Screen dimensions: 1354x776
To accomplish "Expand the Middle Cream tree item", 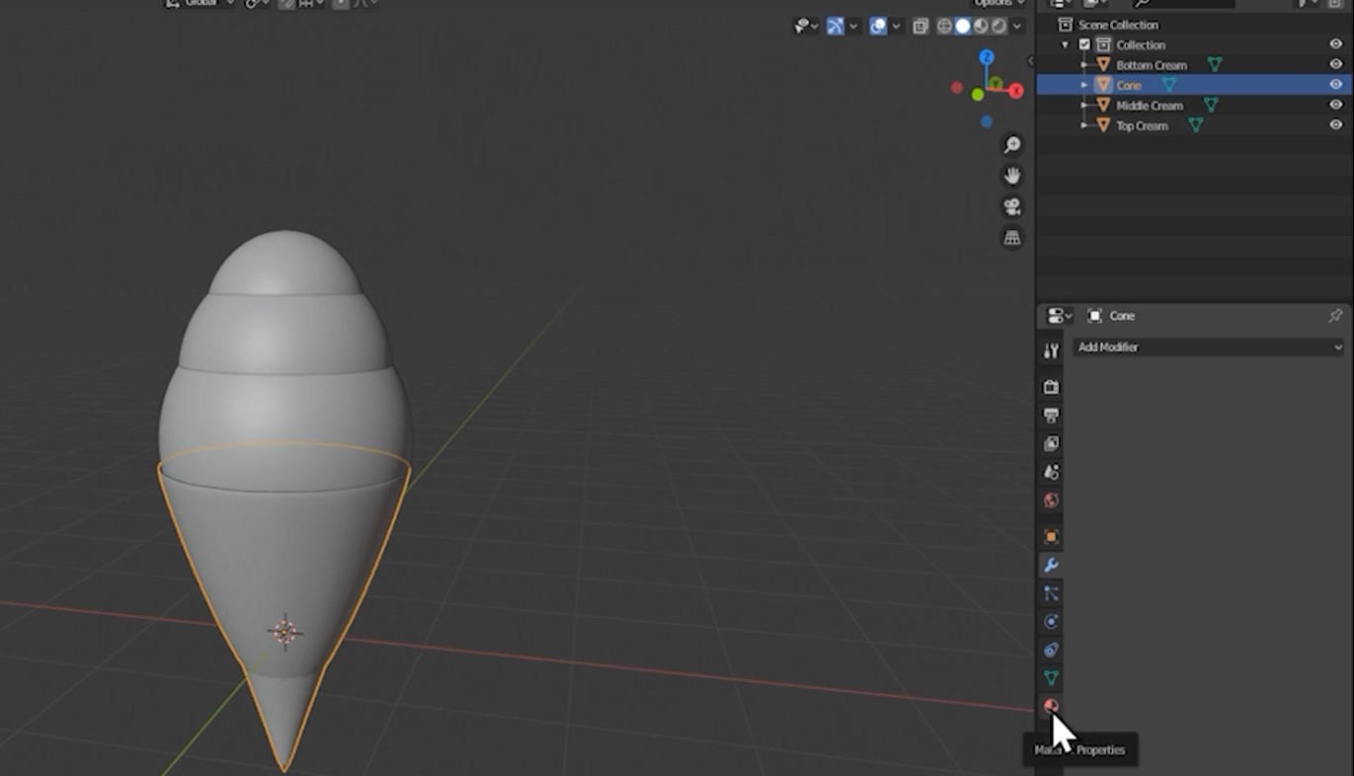I will tap(1084, 106).
